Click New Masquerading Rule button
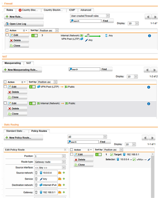The image size is (158, 198). tap(22, 70)
